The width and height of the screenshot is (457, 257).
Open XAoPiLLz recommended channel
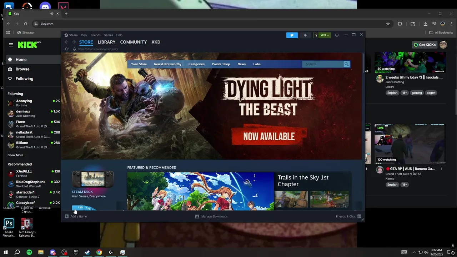(34, 173)
